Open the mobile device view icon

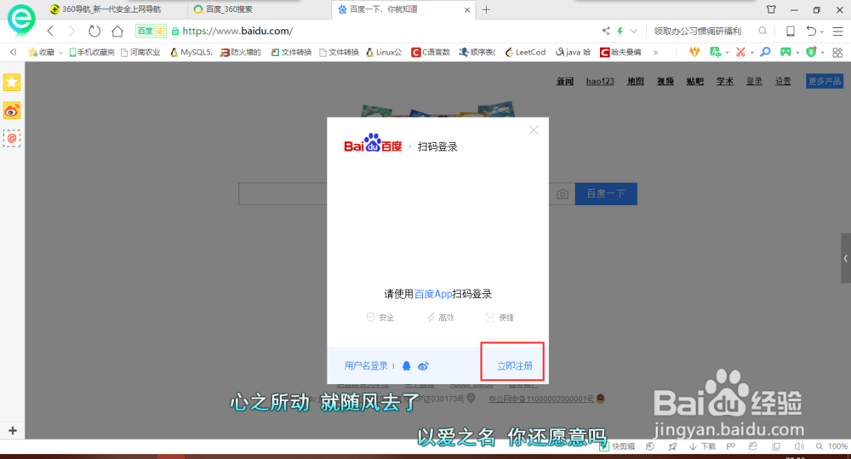[x=791, y=31]
